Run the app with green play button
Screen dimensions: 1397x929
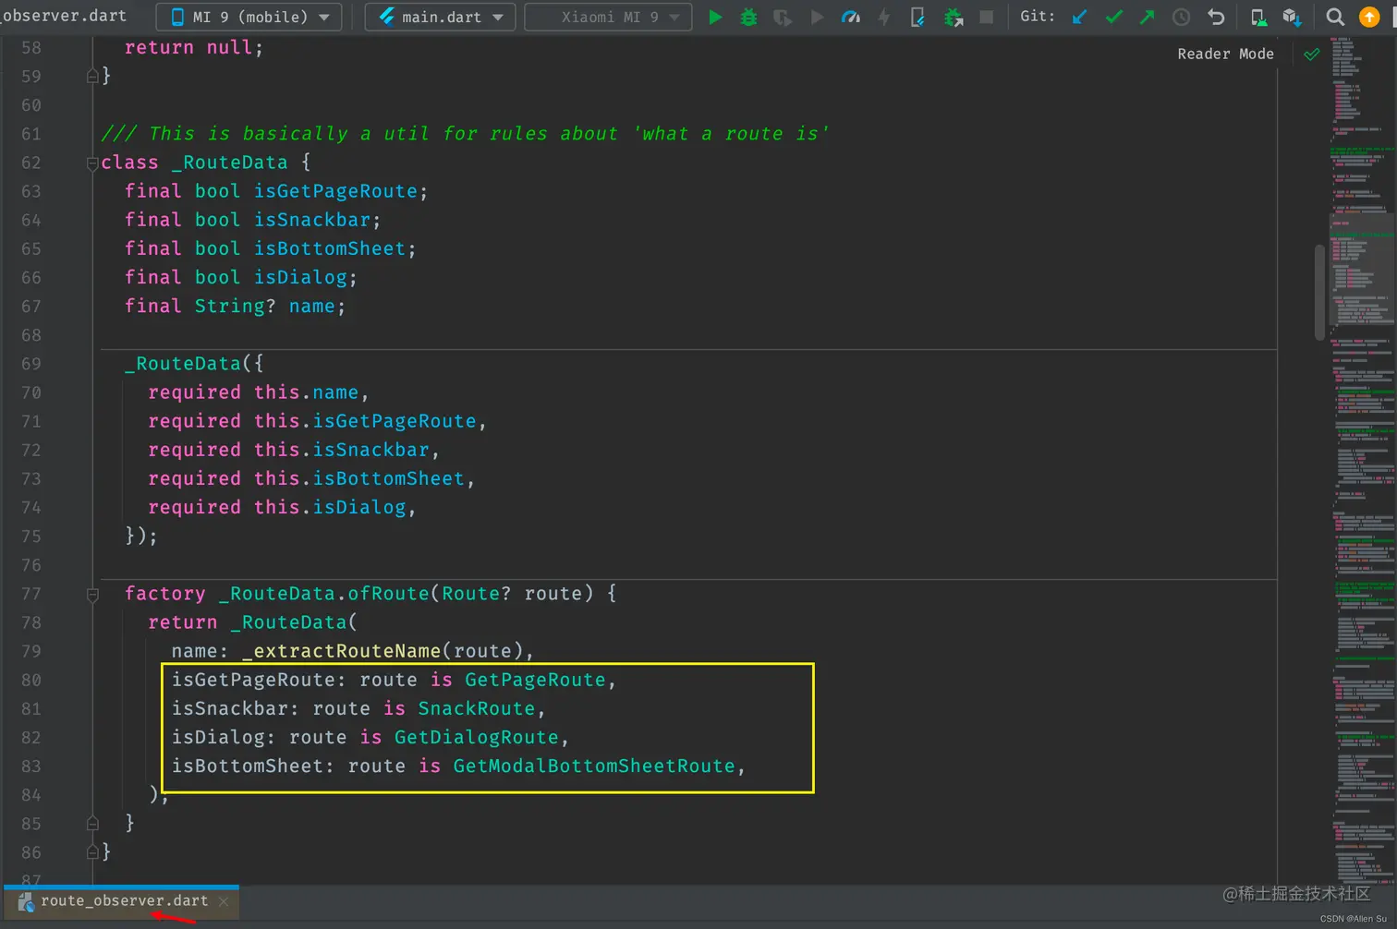tap(715, 17)
